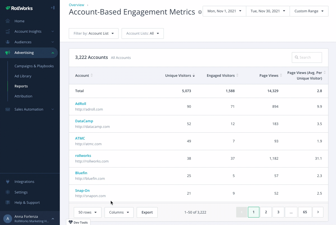The image size is (336, 225).
Task: Expand the Anna Forlenza user menu
Action: (53, 219)
